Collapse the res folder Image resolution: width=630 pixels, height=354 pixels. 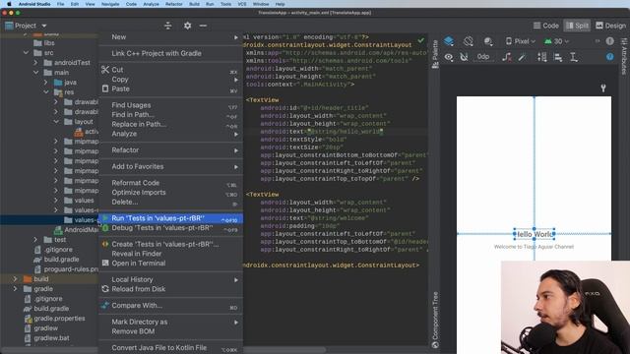point(46,91)
